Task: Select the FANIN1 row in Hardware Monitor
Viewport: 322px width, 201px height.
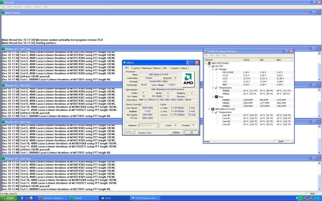Action: pos(248,103)
